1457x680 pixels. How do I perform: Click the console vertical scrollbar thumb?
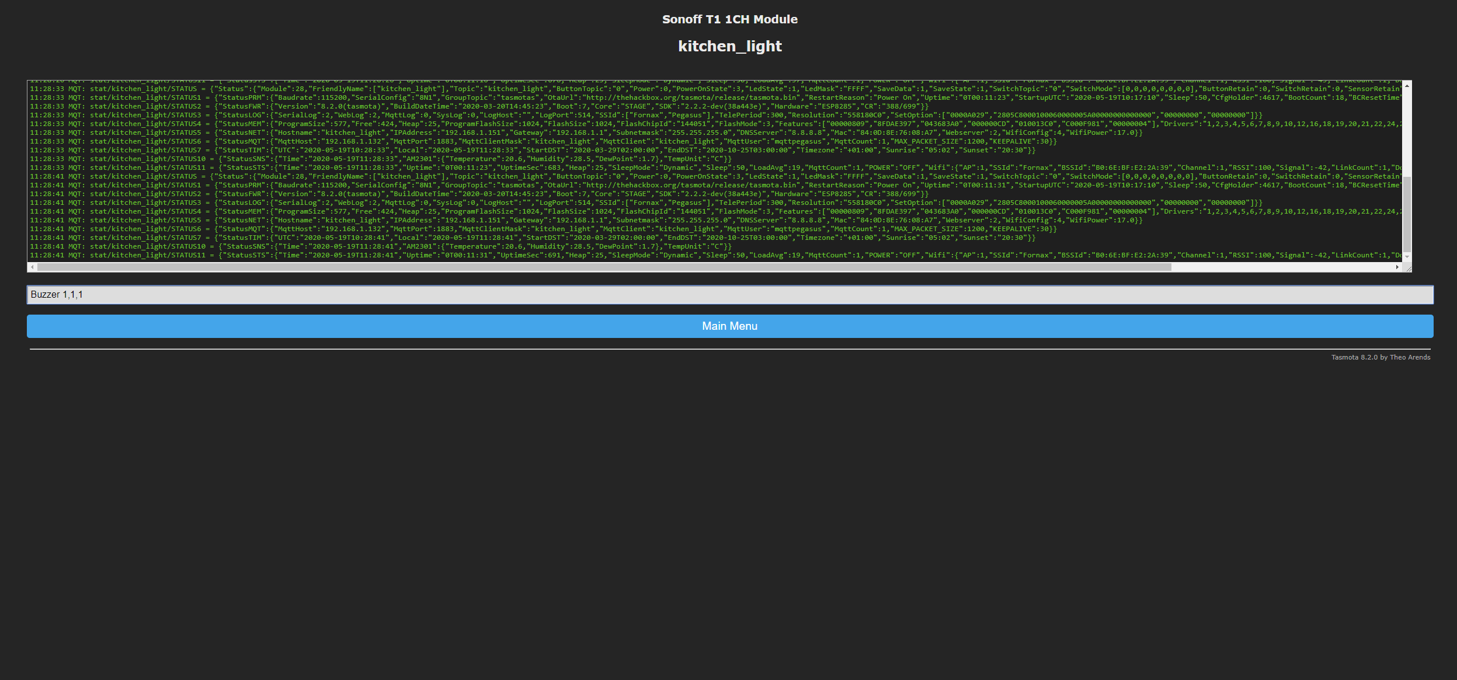click(x=1407, y=214)
